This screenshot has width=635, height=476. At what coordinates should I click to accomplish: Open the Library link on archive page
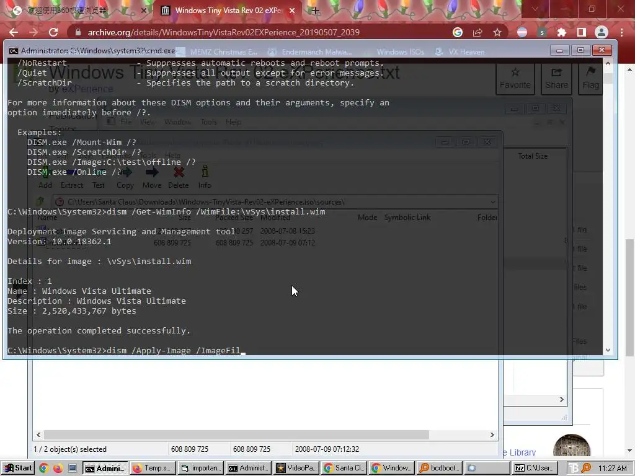click(520, 452)
